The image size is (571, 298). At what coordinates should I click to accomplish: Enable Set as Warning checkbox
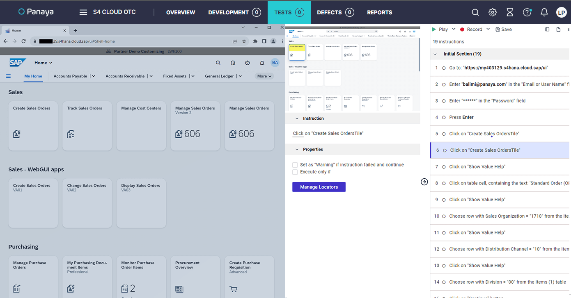(295, 165)
